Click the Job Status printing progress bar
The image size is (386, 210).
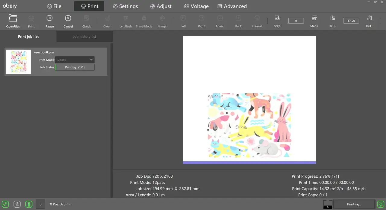tap(75, 67)
